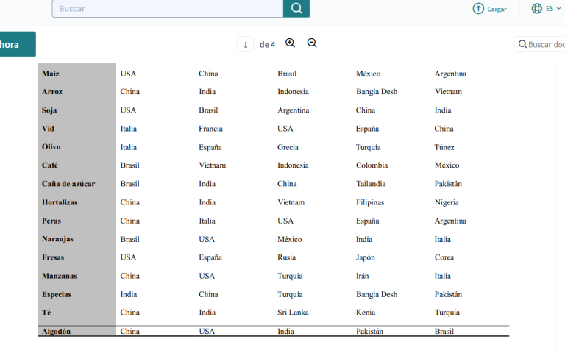Click the 'Caña de azúcar' row label
The height and width of the screenshot is (353, 565).
68,184
